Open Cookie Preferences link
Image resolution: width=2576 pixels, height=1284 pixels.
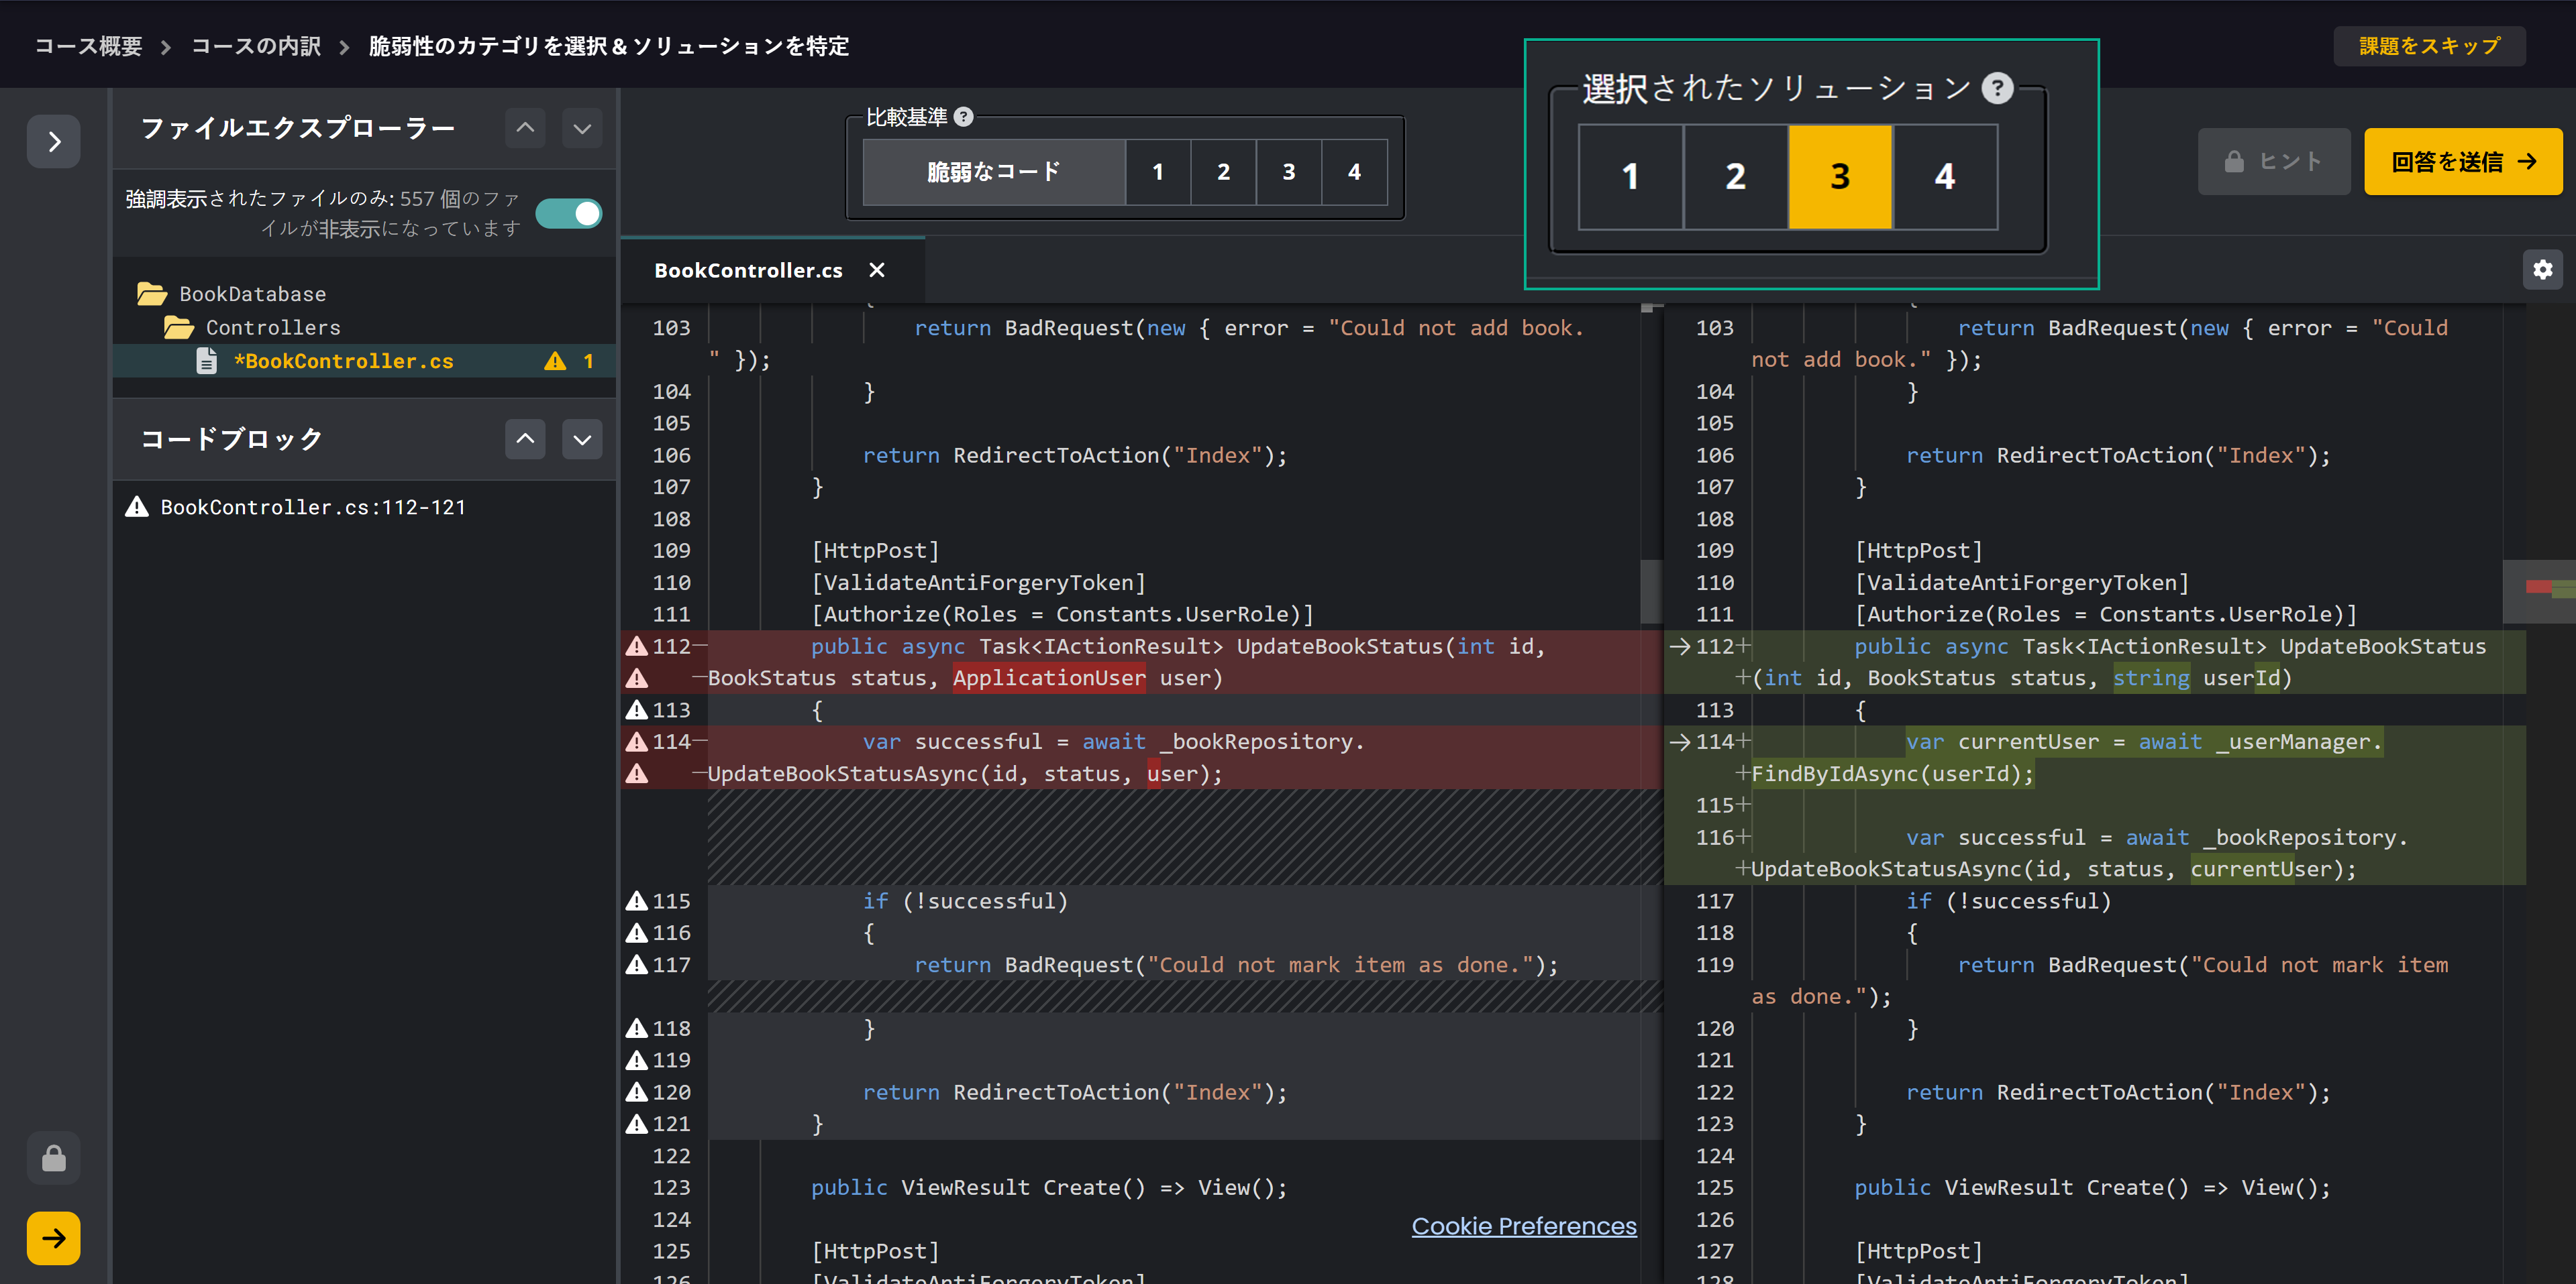pos(1523,1226)
